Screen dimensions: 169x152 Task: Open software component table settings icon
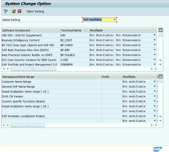[x=160, y=30]
